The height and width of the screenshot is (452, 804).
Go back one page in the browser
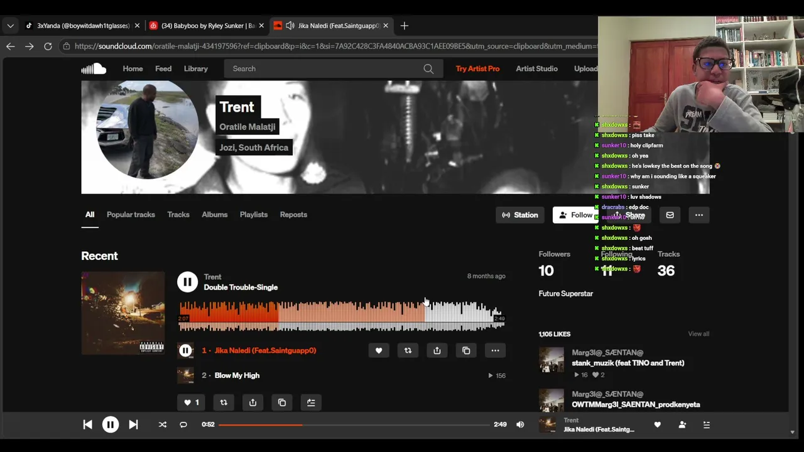click(10, 46)
